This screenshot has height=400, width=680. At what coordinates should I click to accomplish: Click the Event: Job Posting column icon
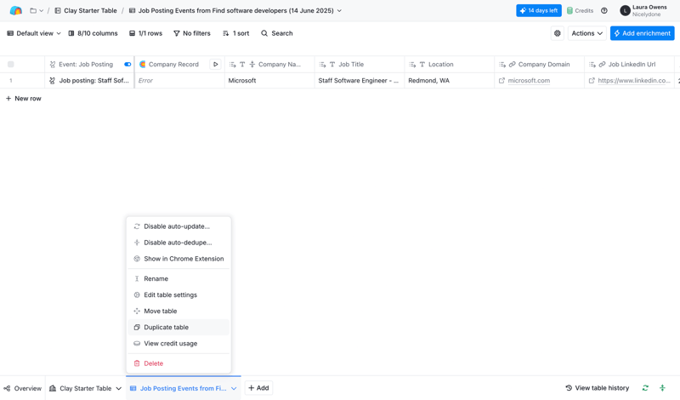click(x=53, y=65)
